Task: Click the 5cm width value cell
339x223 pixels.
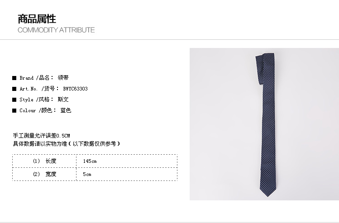Action: (127, 174)
